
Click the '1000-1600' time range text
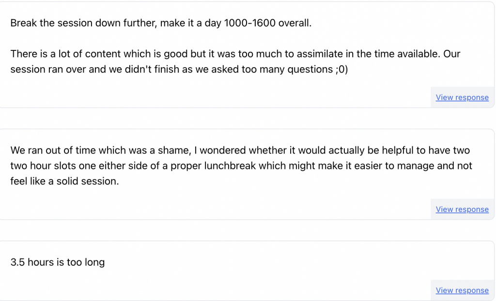pyautogui.click(x=249, y=23)
